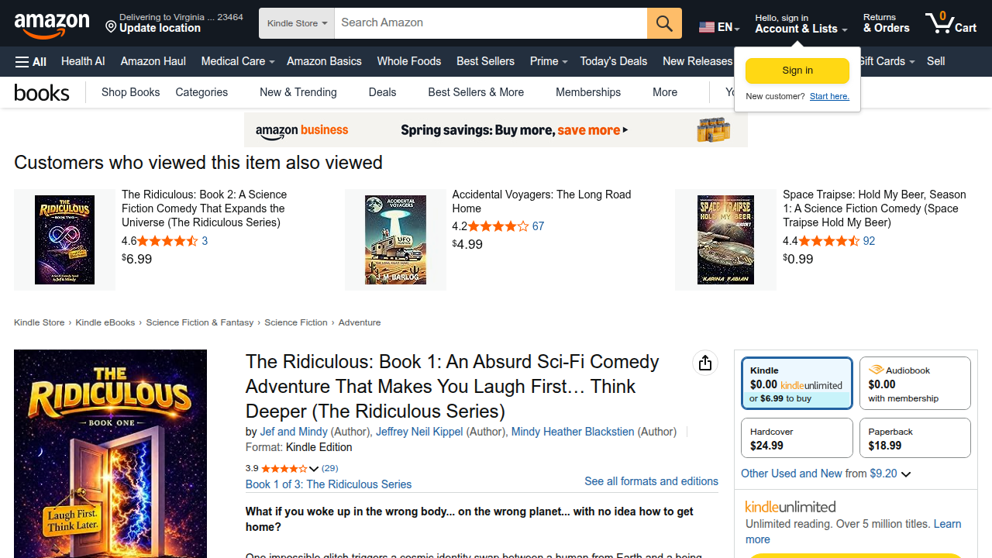The height and width of the screenshot is (558, 992).
Task: Click Adventure breadcrumb
Action: pos(360,322)
